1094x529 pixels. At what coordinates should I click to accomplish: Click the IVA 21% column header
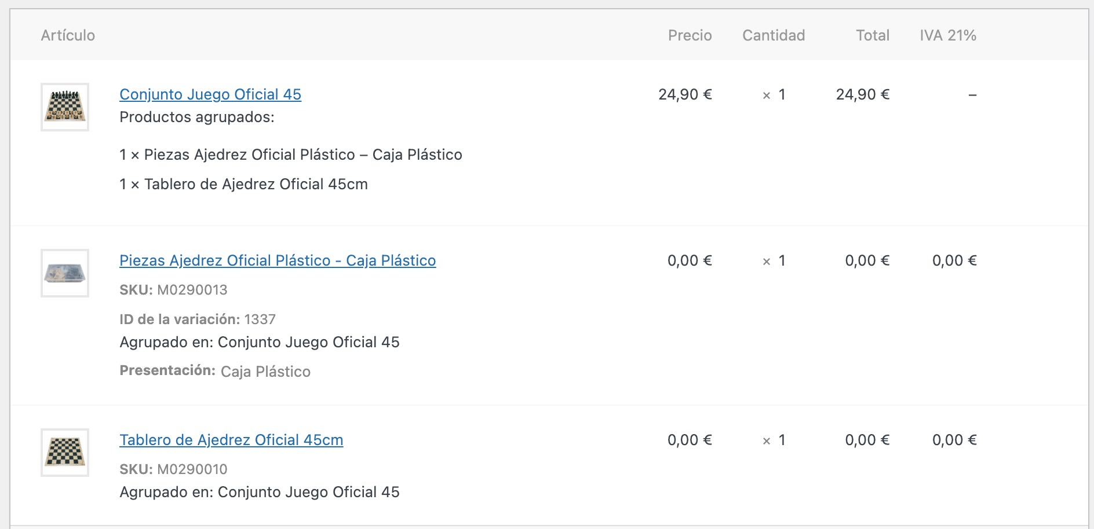pos(948,35)
